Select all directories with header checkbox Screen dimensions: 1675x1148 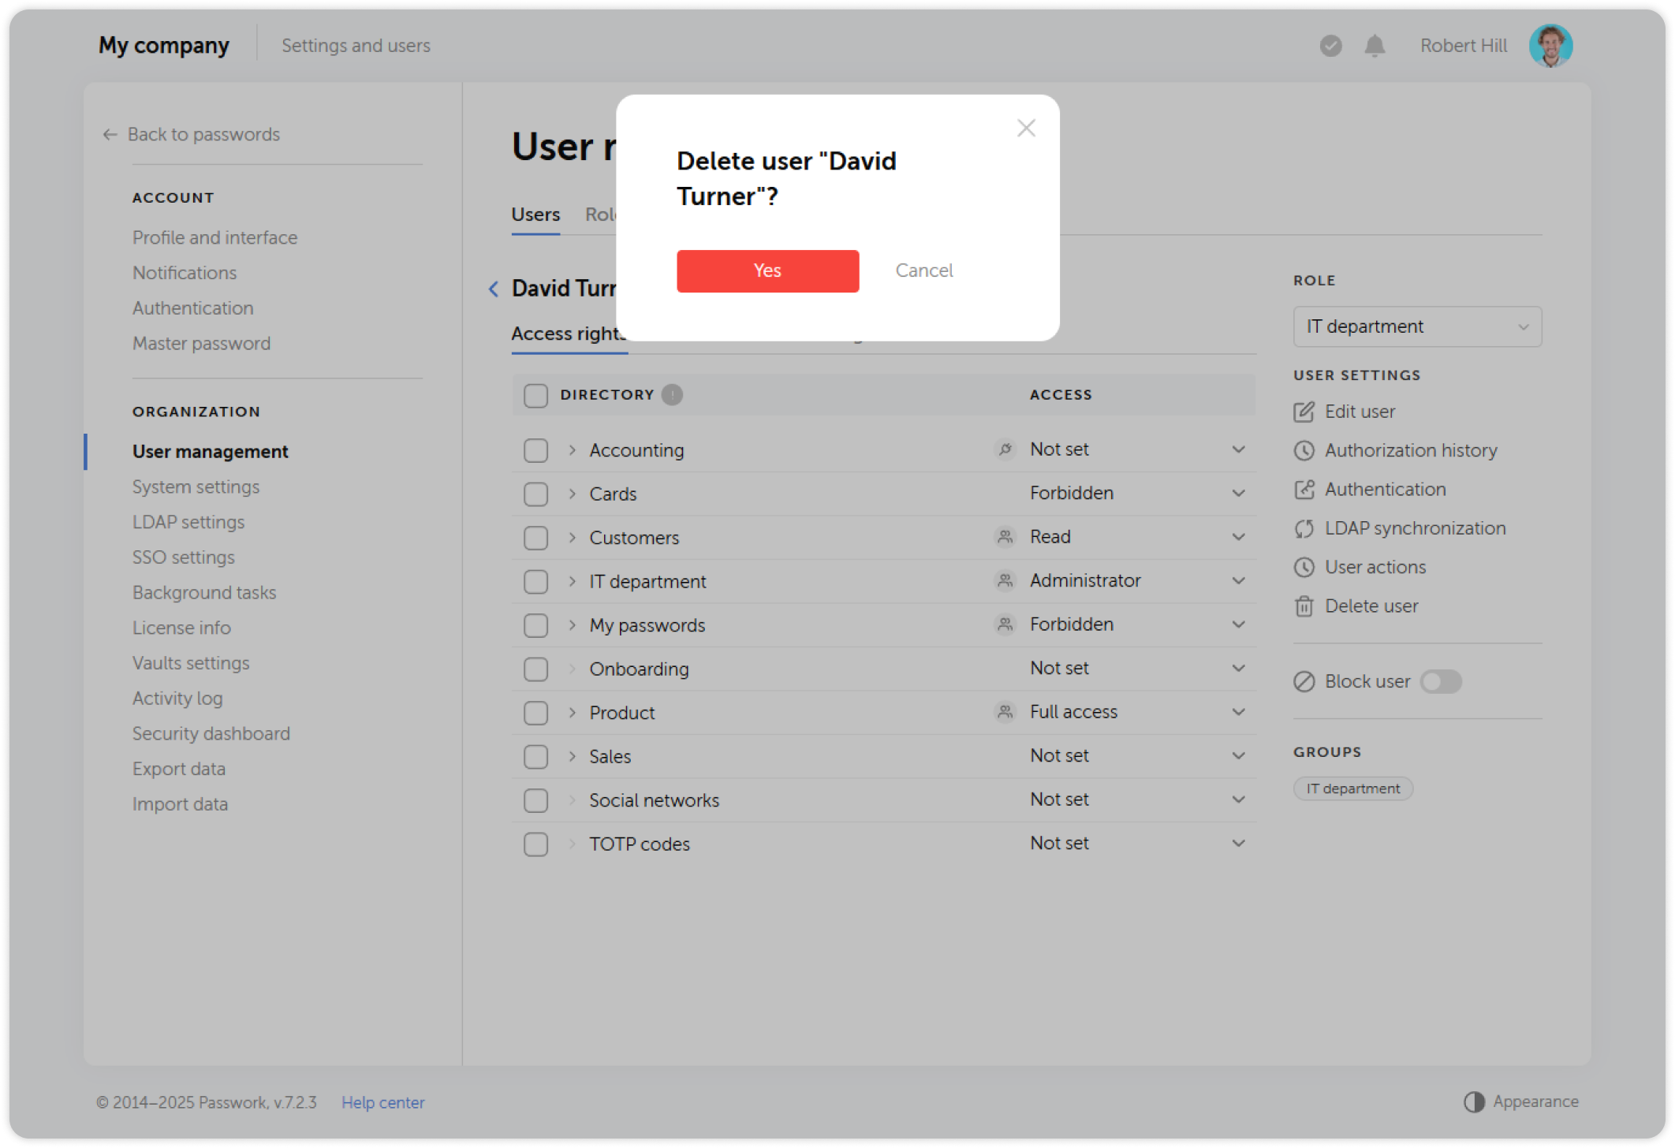535,395
